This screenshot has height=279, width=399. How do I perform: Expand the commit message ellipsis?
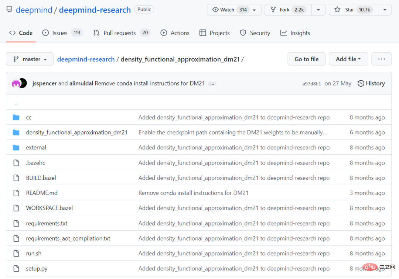212,84
